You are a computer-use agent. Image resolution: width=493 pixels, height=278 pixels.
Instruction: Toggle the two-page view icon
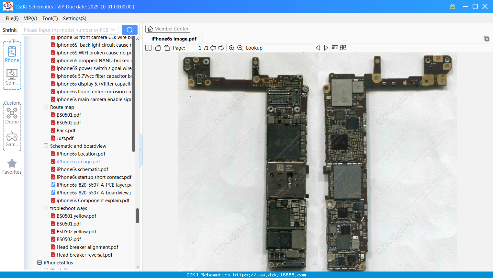point(148,48)
